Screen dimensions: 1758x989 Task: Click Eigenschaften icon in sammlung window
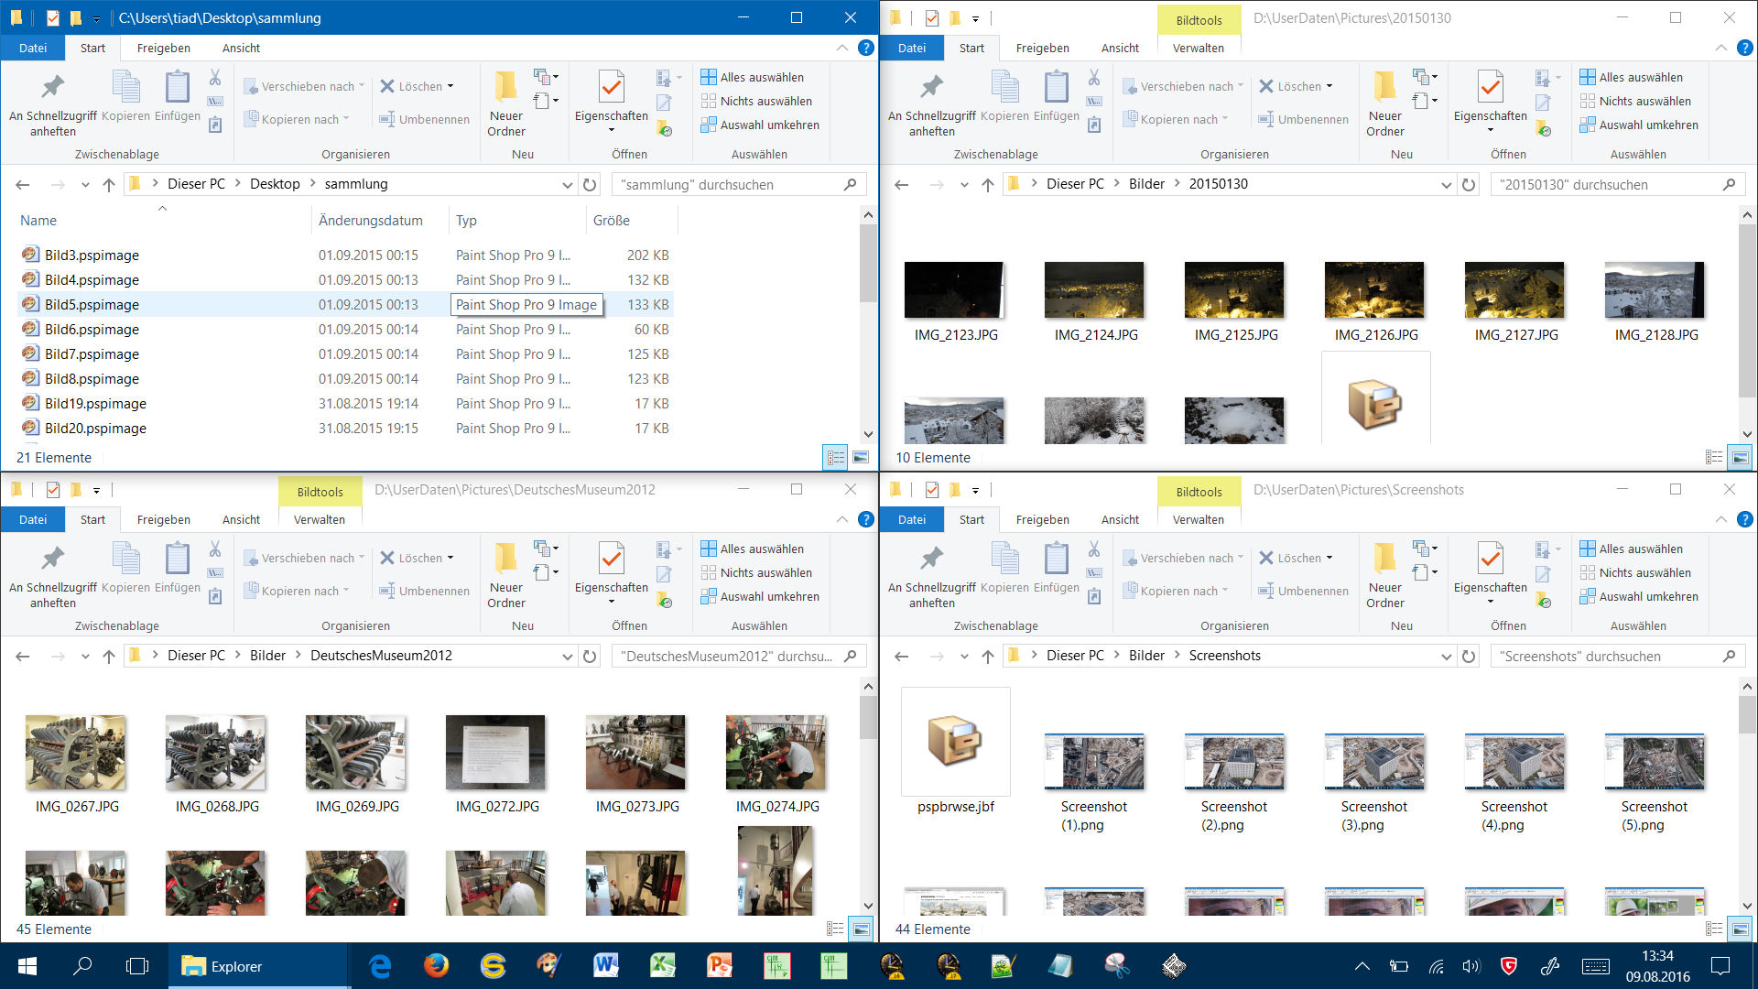pyautogui.click(x=611, y=88)
